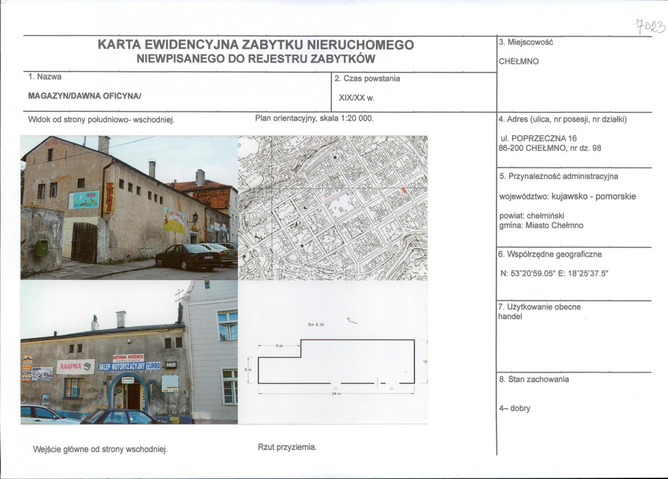Viewport: 668px width, 479px height.
Task: Select the locality value CHEŁMNO
Action: [x=519, y=61]
